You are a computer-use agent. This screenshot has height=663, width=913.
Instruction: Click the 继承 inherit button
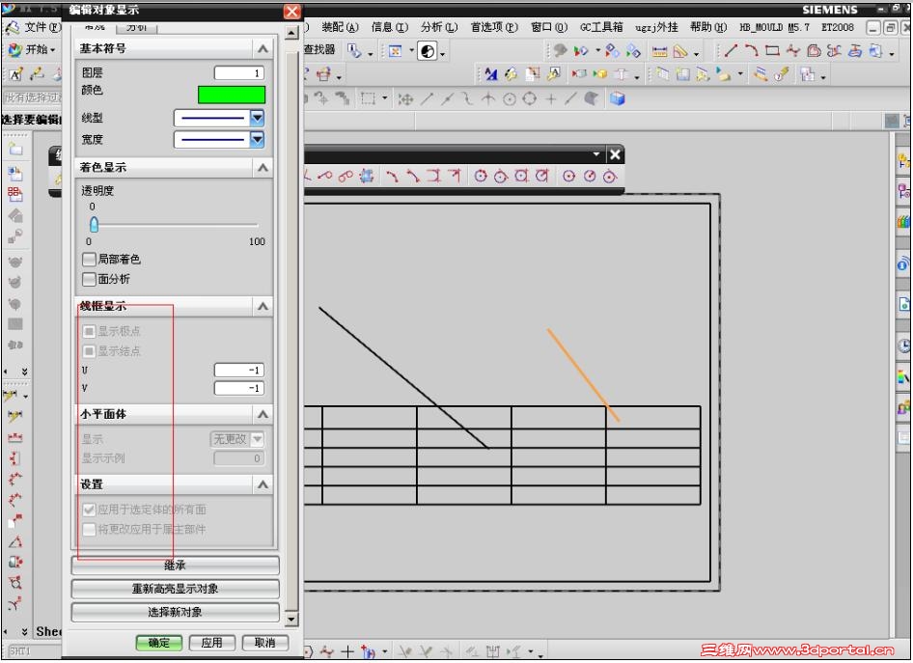(175, 566)
